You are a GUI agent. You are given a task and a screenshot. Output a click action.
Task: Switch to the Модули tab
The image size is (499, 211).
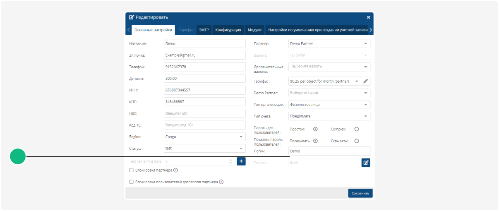click(254, 30)
